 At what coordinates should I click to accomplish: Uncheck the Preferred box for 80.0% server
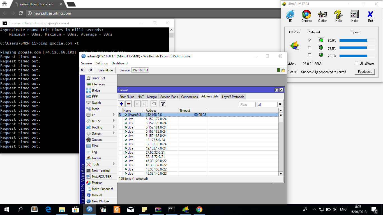(x=310, y=40)
